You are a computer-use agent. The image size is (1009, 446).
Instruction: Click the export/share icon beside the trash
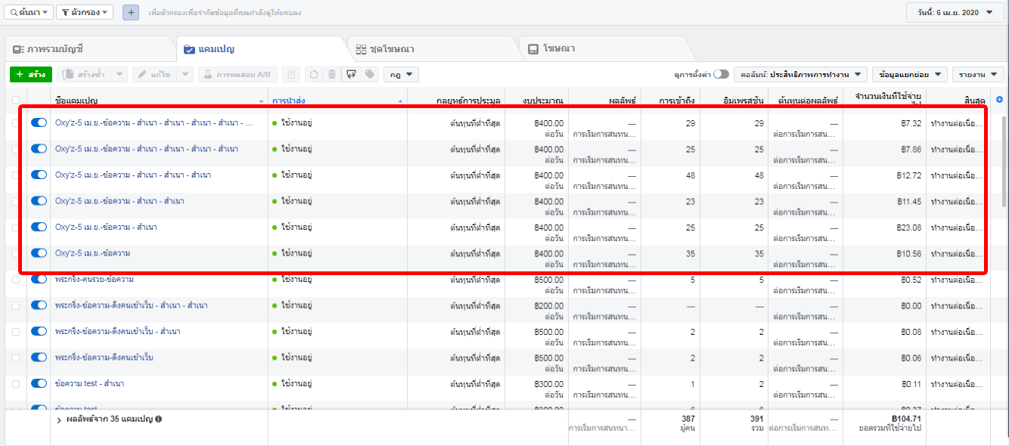[350, 74]
